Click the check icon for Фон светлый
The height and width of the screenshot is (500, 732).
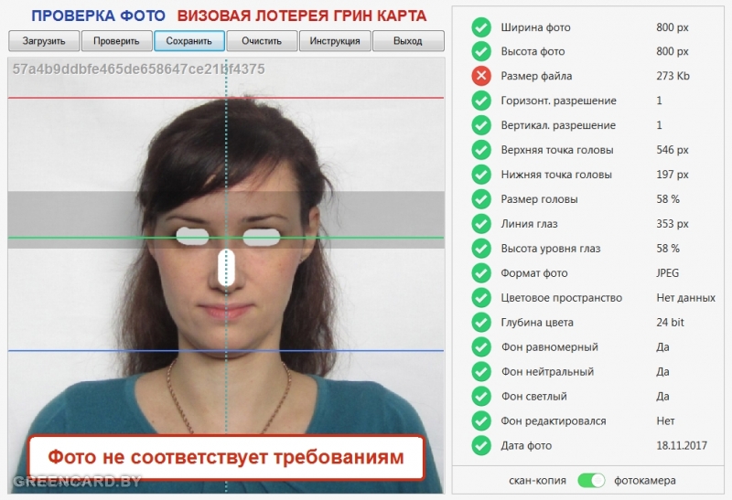[481, 397]
